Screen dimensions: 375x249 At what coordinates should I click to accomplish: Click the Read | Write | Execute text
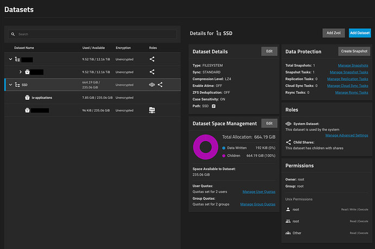click(x=355, y=209)
